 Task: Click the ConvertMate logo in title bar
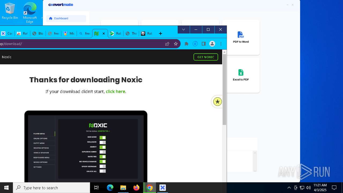(61, 5)
